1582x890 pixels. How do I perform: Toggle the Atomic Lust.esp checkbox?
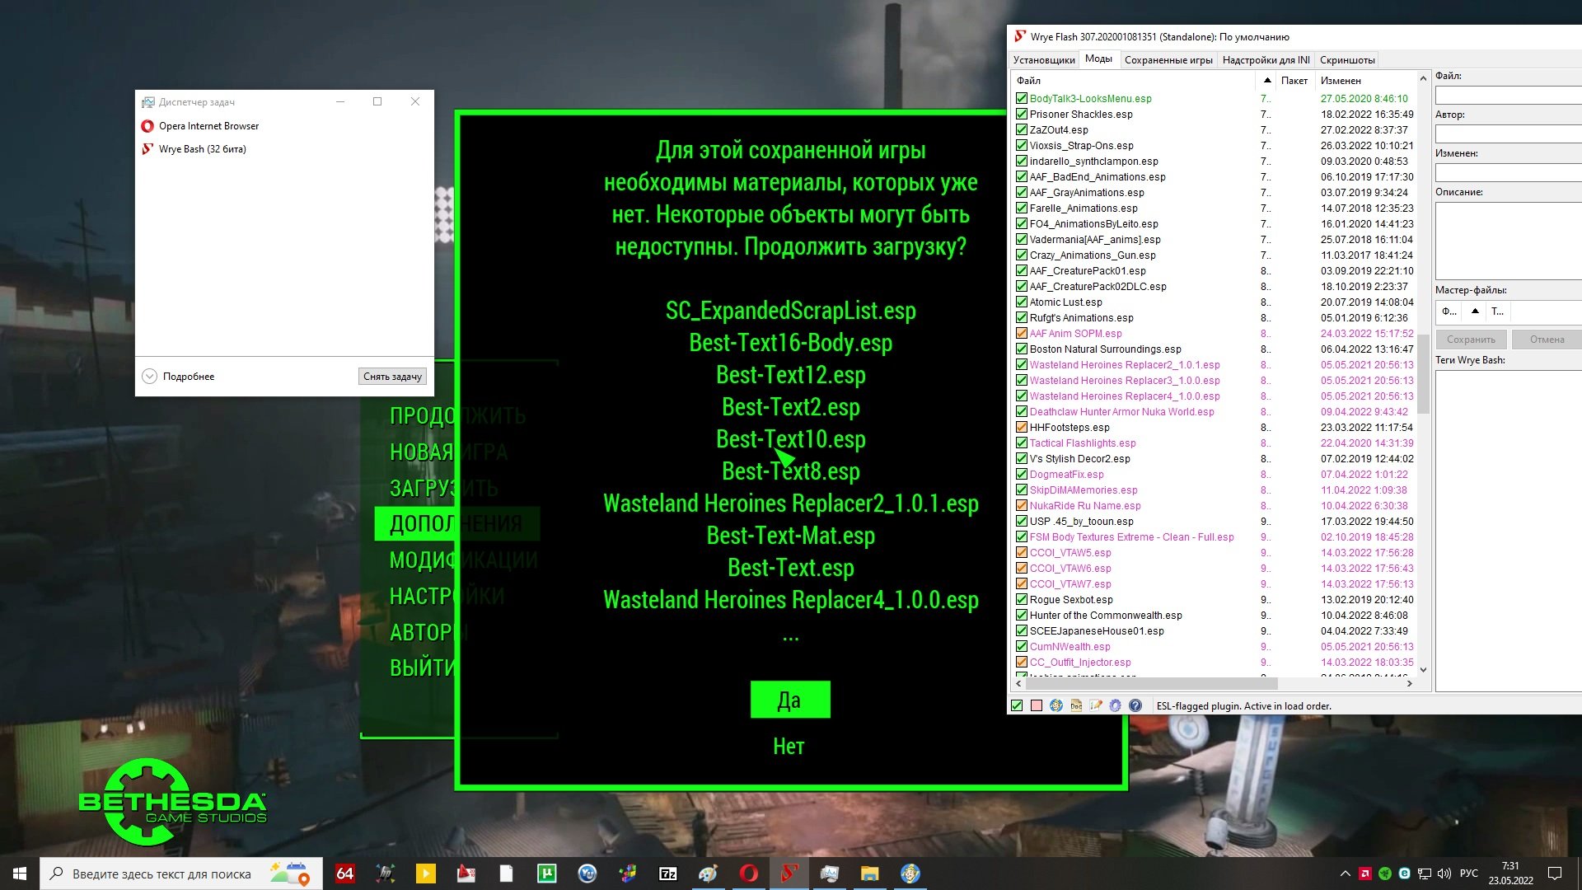click(1022, 302)
